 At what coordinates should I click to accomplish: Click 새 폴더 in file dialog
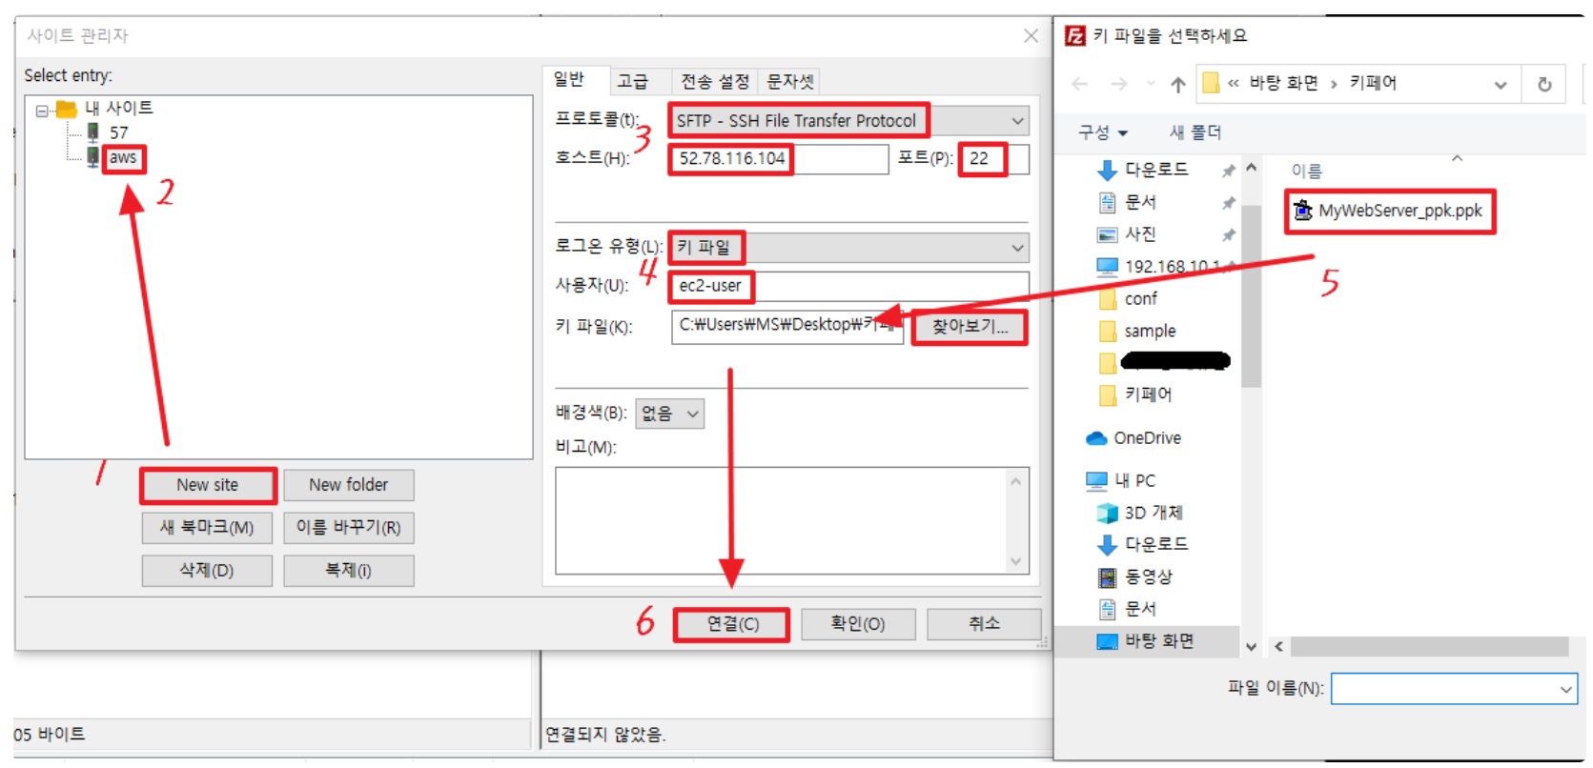pos(1195,132)
